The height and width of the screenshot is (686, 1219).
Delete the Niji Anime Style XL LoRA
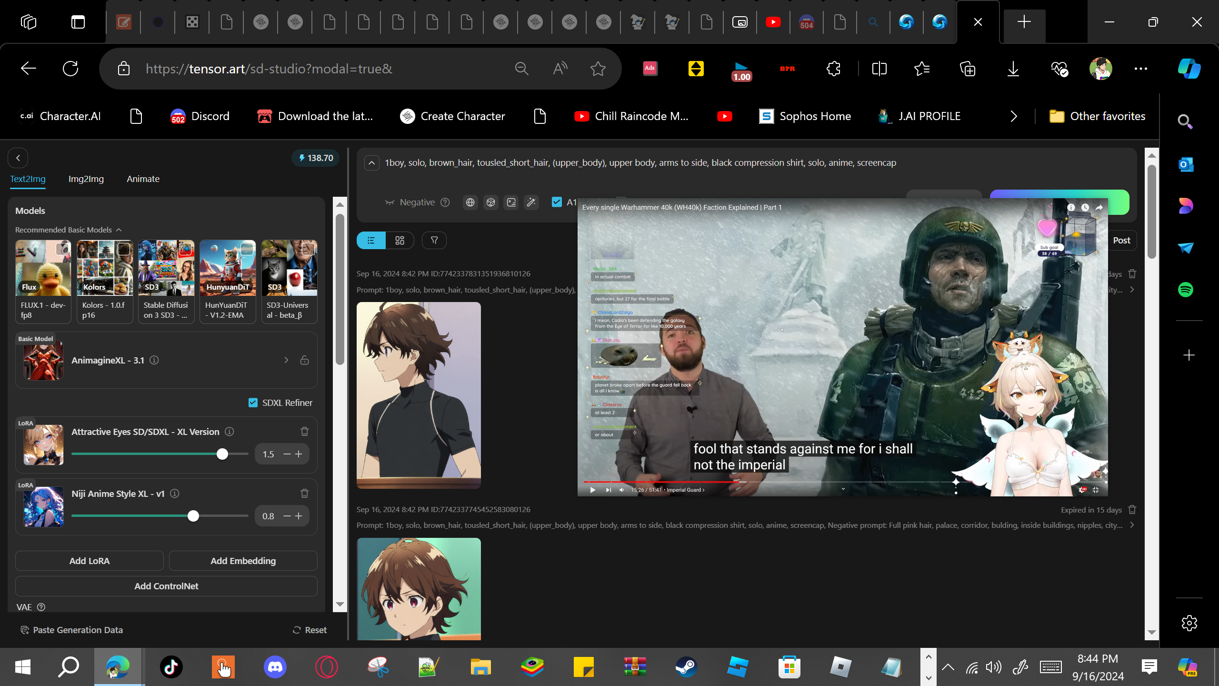click(305, 494)
